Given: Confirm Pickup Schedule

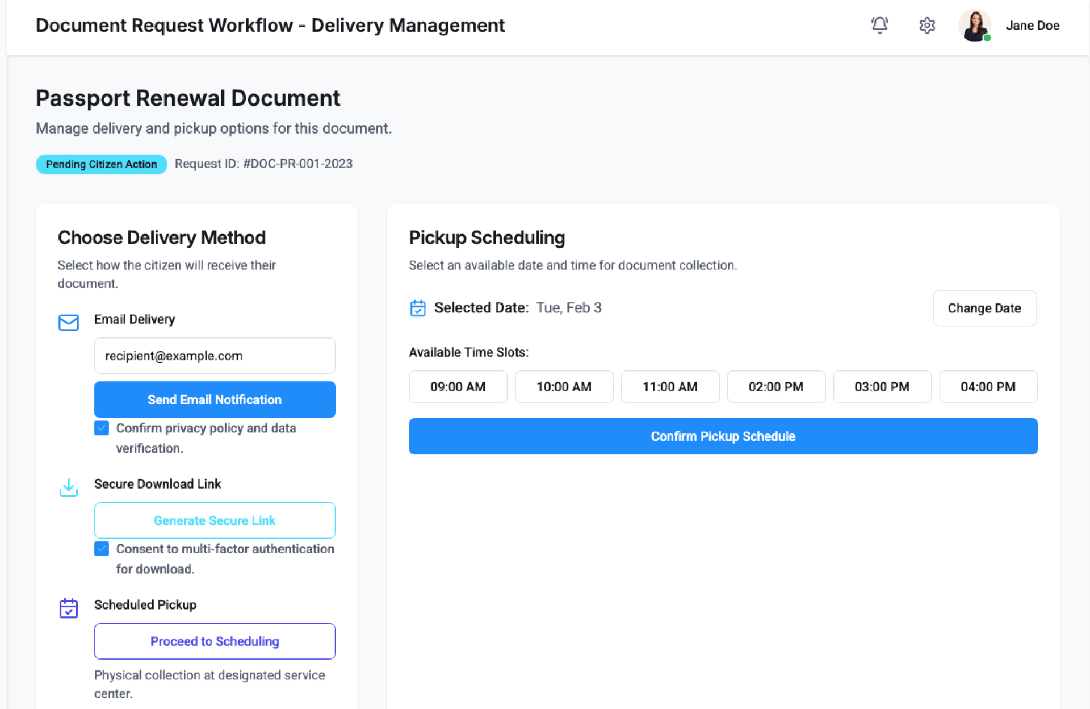Looking at the screenshot, I should tap(723, 436).
